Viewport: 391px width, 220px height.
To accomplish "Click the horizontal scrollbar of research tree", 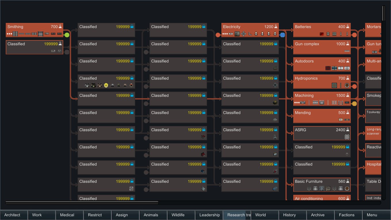I will tap(82, 203).
